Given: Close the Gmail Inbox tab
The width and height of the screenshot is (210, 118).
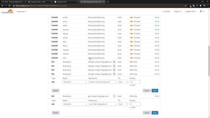Looking at the screenshot, I should tap(25, 2).
